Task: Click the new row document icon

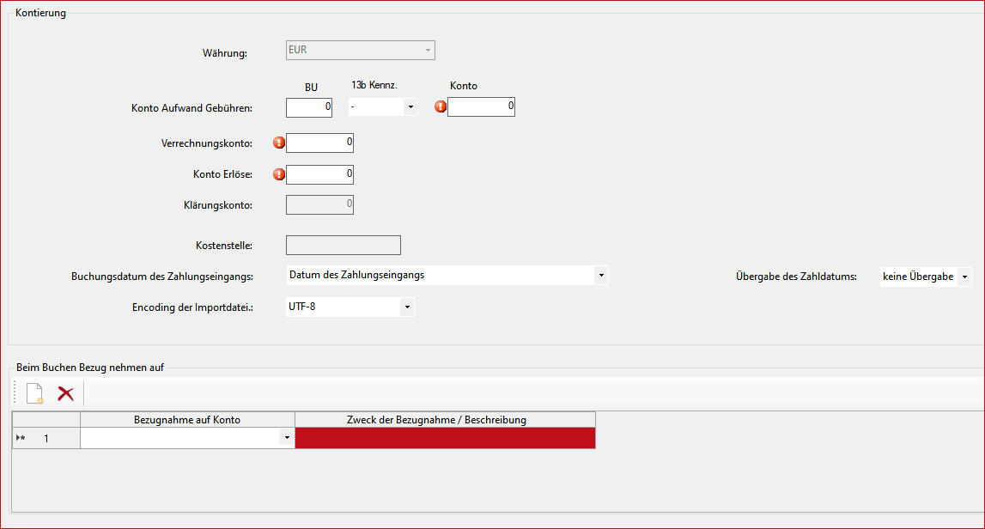Action: pyautogui.click(x=34, y=394)
